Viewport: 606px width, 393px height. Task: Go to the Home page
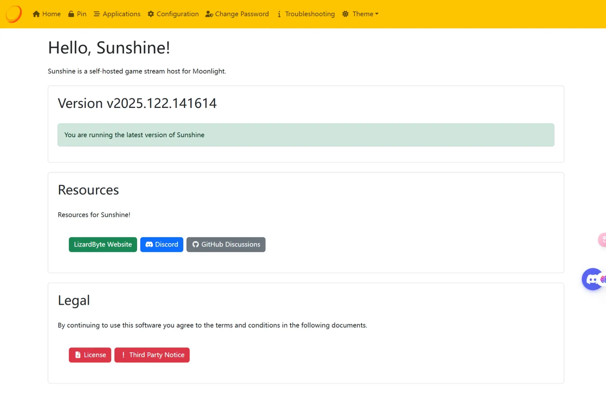click(47, 14)
